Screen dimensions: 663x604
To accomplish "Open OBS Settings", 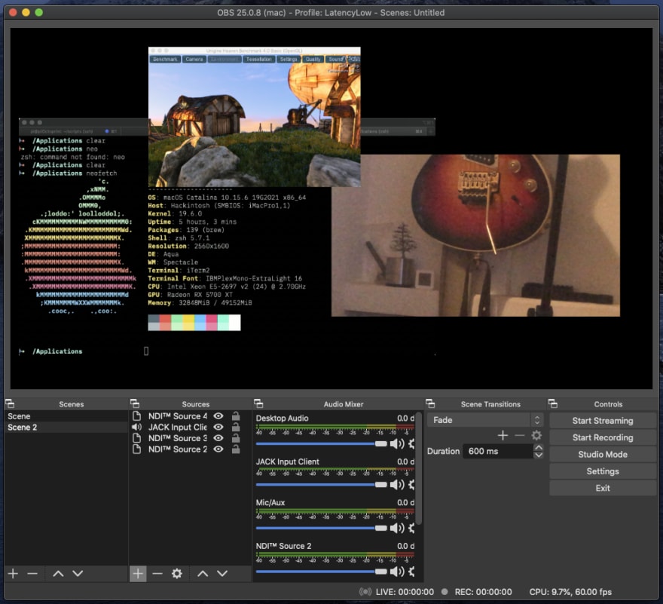I will pyautogui.click(x=603, y=471).
